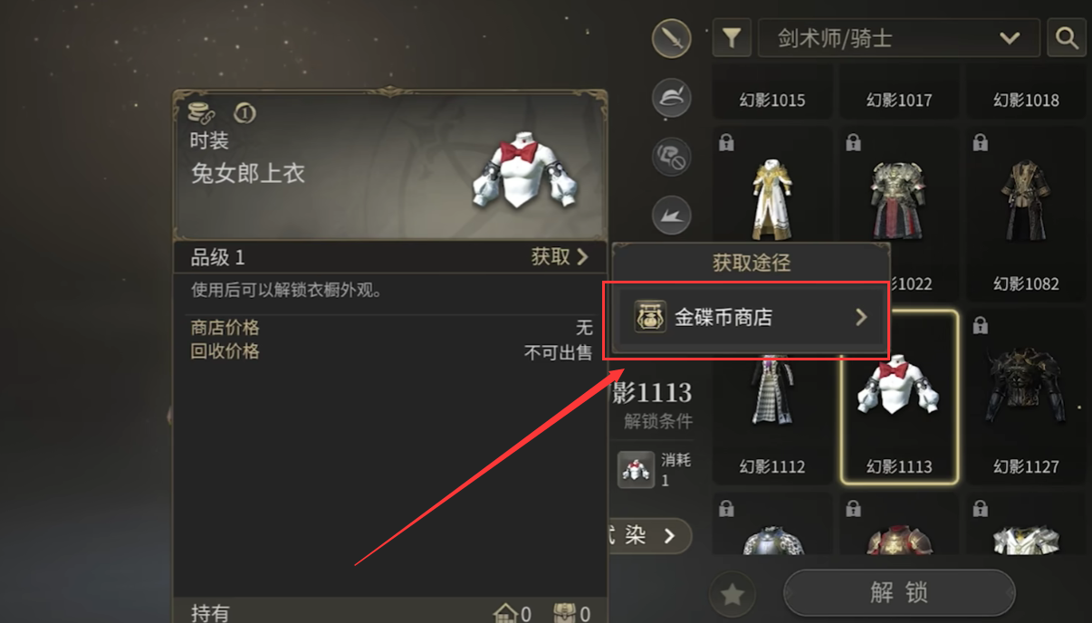Select the 幻影1113 outfit thumbnail
This screenshot has height=623, width=1092.
[899, 398]
